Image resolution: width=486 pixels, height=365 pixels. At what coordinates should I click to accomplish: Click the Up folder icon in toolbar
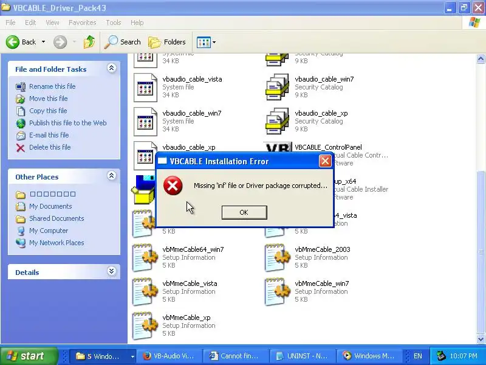point(89,42)
